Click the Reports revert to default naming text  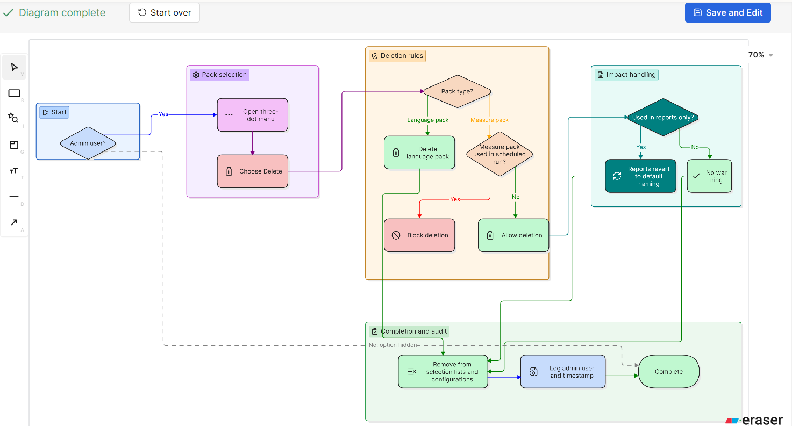(x=649, y=176)
